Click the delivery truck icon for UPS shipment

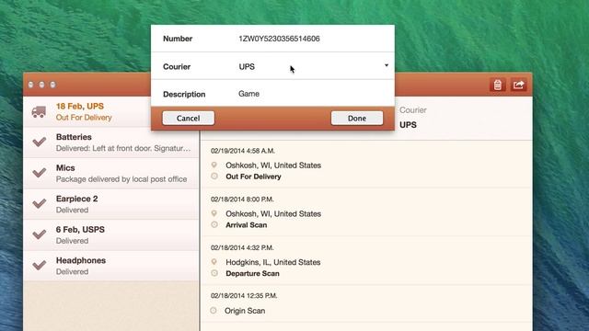click(x=39, y=112)
